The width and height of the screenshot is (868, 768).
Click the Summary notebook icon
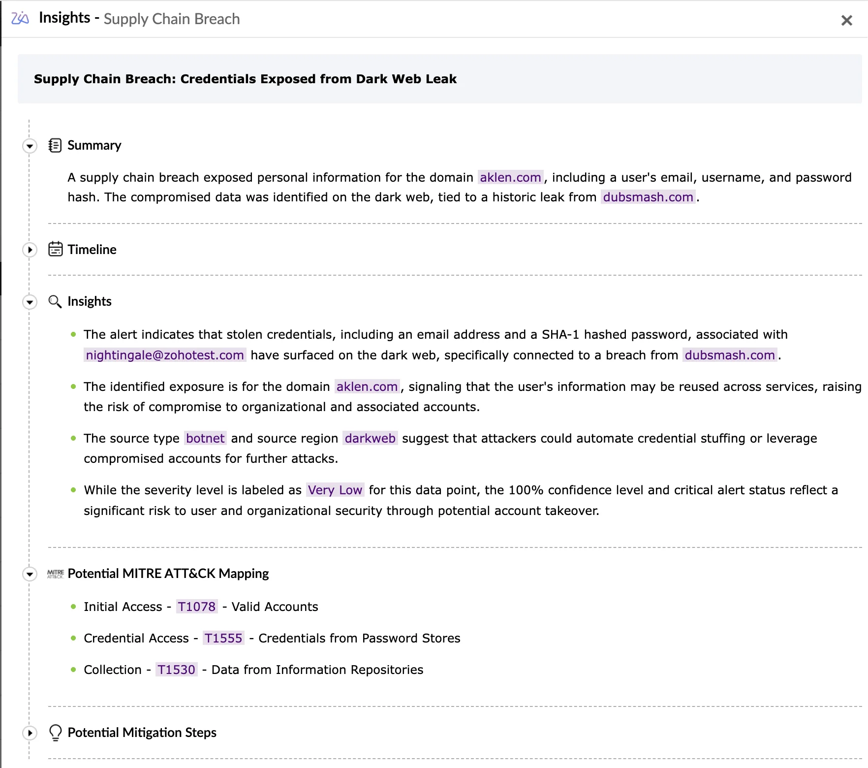pyautogui.click(x=55, y=145)
